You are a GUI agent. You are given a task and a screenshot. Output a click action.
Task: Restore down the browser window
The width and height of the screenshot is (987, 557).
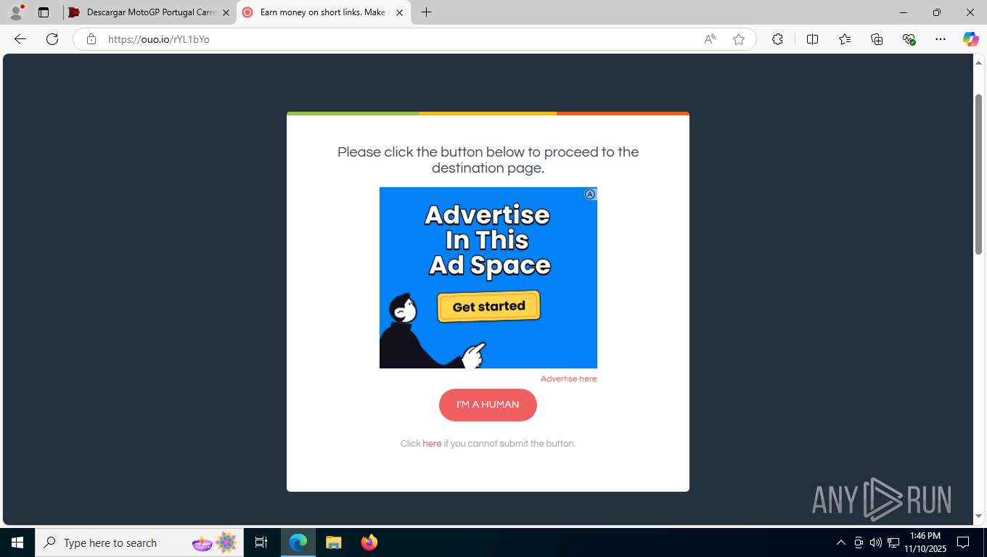[937, 12]
